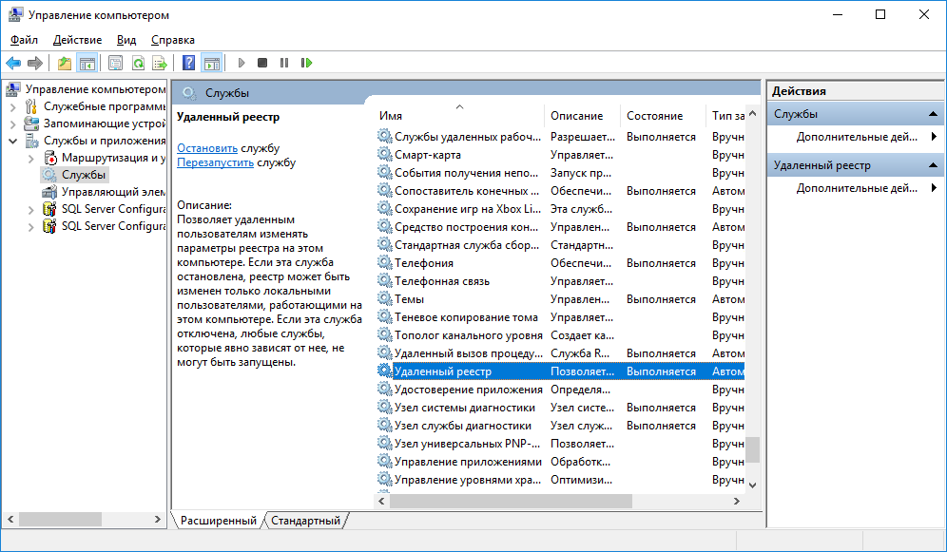Select the Службы node in the tree

84,175
